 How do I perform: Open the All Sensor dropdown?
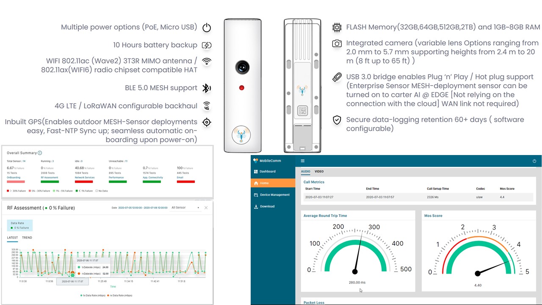point(185,208)
